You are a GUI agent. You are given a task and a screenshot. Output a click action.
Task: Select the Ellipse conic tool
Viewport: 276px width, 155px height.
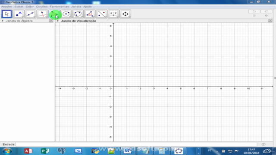pos(78,14)
